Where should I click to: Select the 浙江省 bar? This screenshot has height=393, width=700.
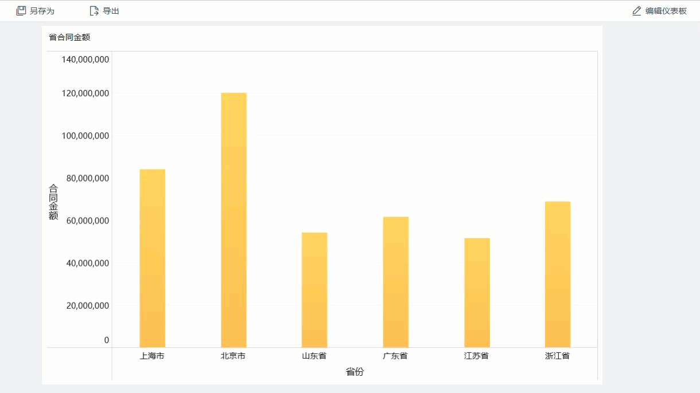point(558,274)
